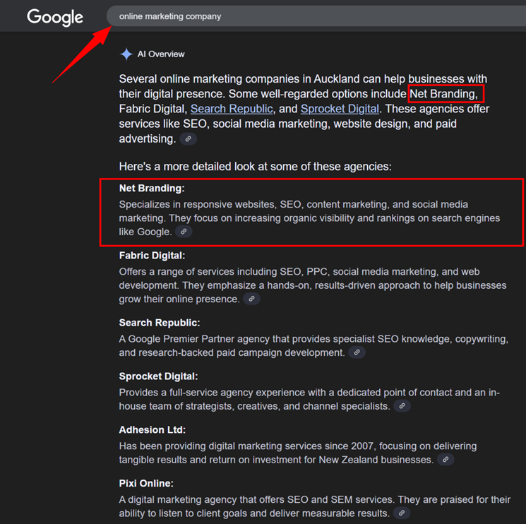Screen dimensions: 526x524
Task: Click the 'Net Branding:' heading
Action: (x=152, y=188)
